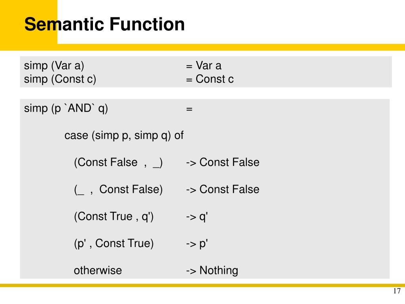Click the 'simp (p `AND` q)' definition
The width and height of the screenshot is (405, 304).
coord(66,108)
